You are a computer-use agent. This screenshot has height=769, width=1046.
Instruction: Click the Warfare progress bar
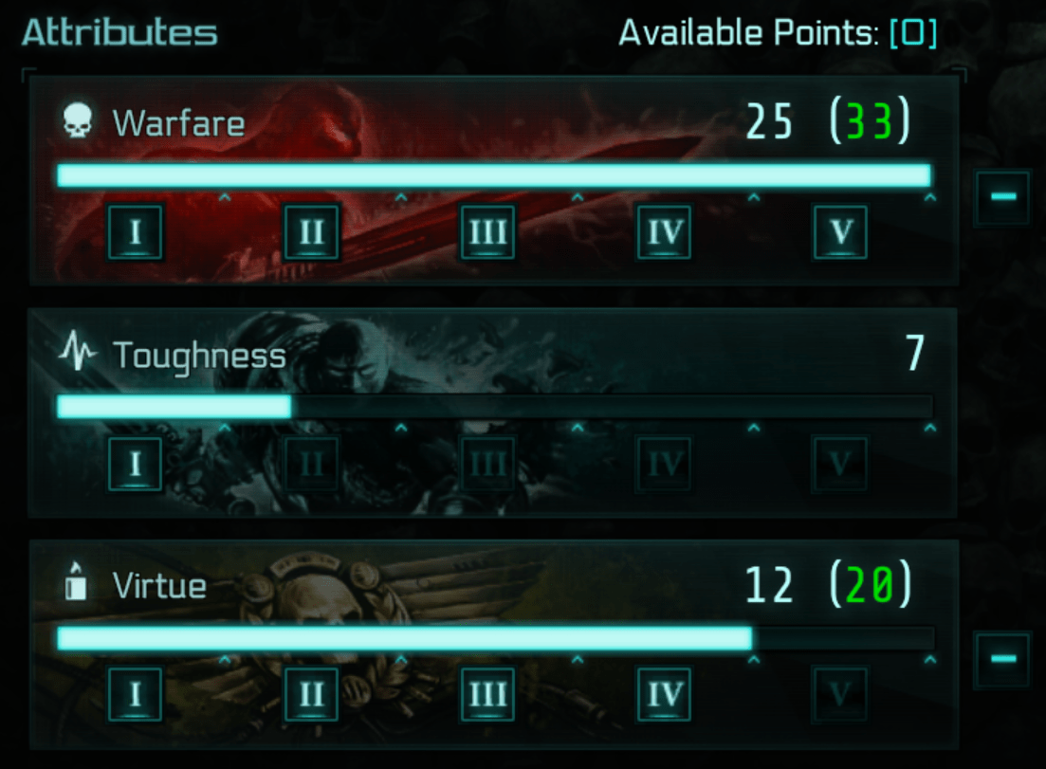tap(494, 175)
